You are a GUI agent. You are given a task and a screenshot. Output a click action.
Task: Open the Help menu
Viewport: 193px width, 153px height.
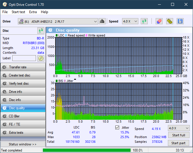[x=44, y=12]
